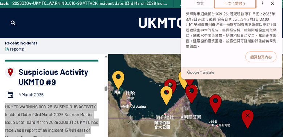This screenshot has width=283, height=137.
Task: Switch to the 英文 tab
Action: coord(200,4)
